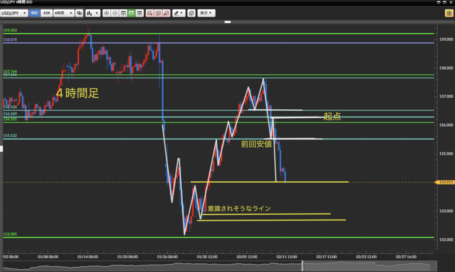455x272 pixels.
Task: Click the chart snapshot copy icon
Action: pyautogui.click(x=191, y=13)
